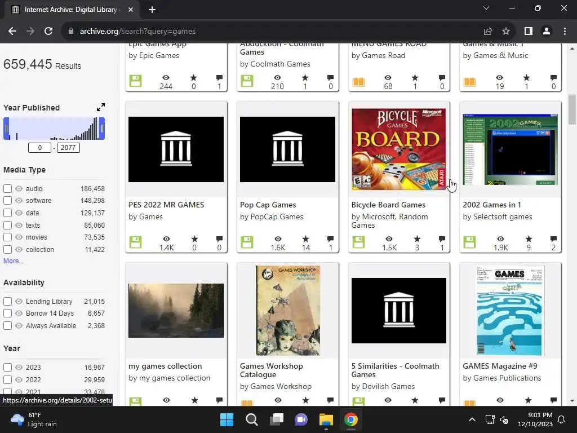Open the PES 2022 MR GAMES thumbnail

tap(176, 149)
